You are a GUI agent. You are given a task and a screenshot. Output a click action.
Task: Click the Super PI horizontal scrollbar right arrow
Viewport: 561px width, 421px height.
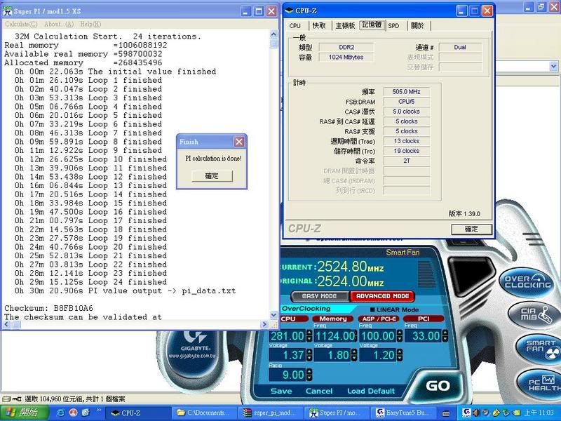(264, 324)
